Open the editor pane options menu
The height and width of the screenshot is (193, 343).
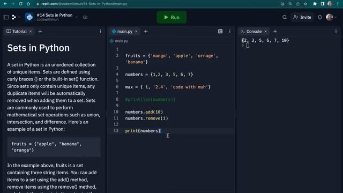(x=230, y=32)
